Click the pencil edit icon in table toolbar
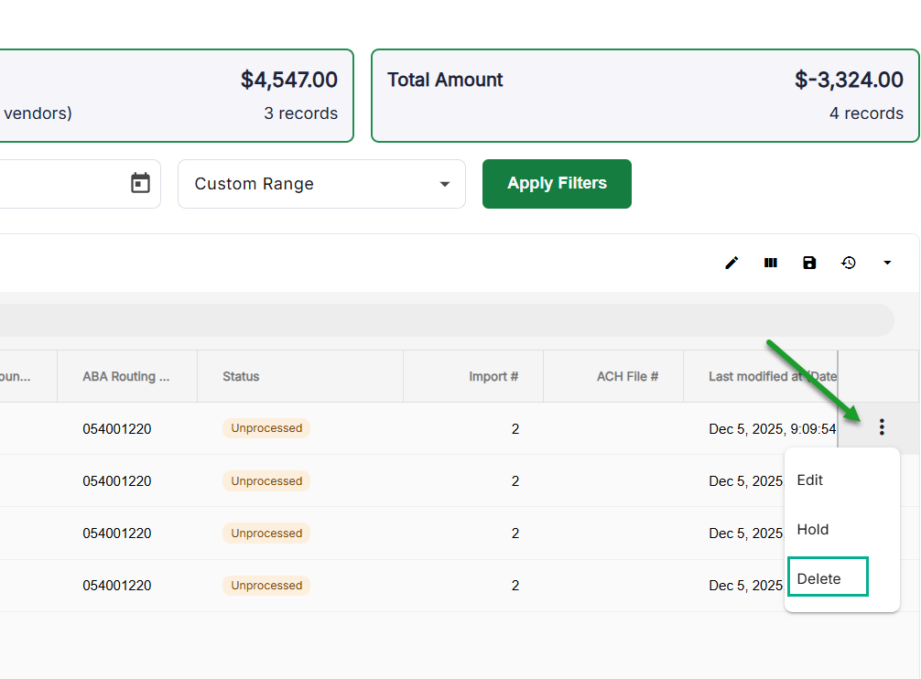 pos(731,264)
